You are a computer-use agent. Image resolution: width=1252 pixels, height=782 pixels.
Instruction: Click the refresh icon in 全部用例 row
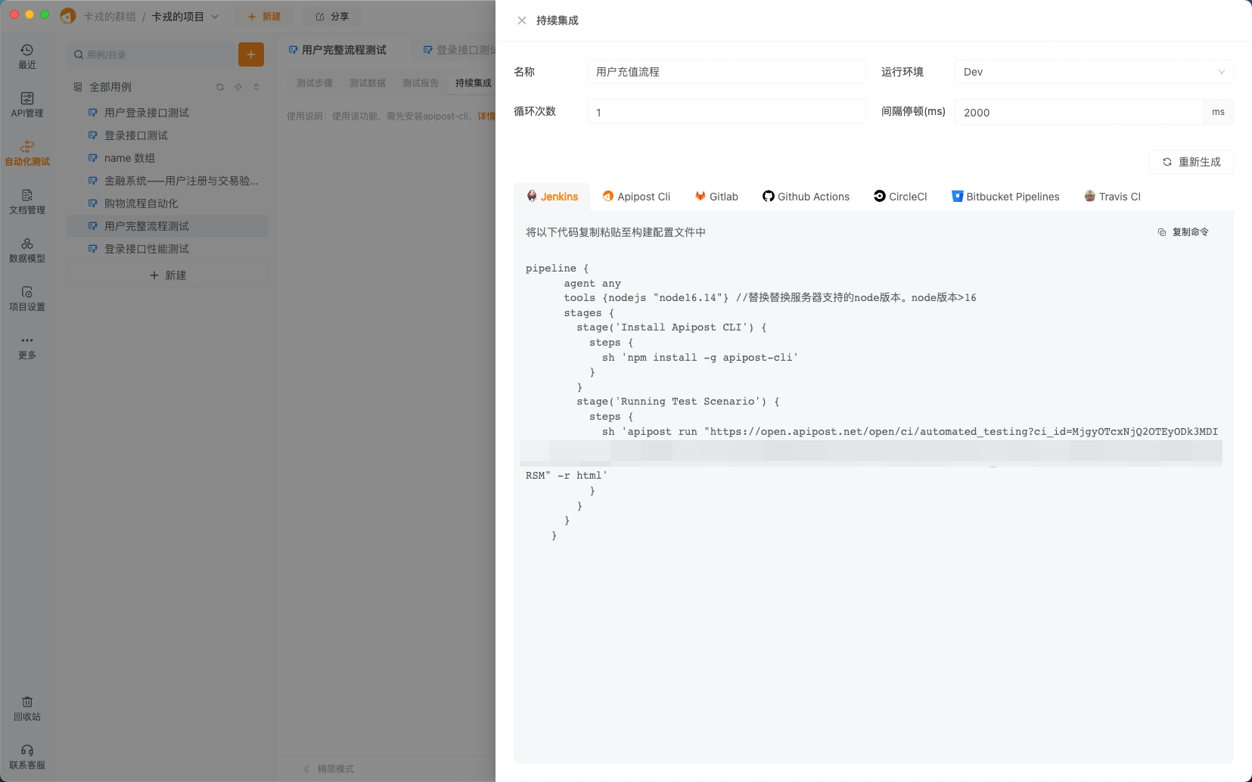[x=220, y=87]
